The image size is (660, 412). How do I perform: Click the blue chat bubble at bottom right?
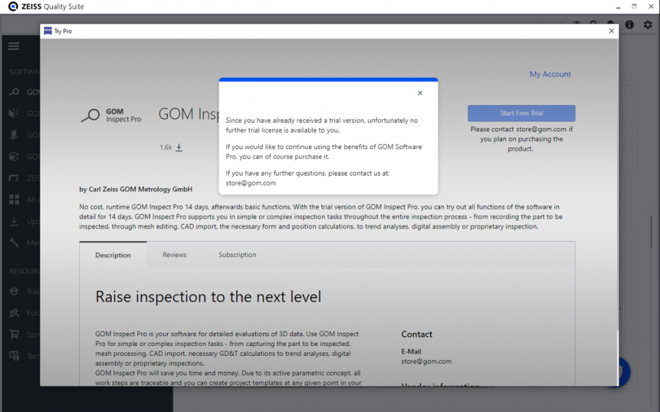pyautogui.click(x=624, y=372)
